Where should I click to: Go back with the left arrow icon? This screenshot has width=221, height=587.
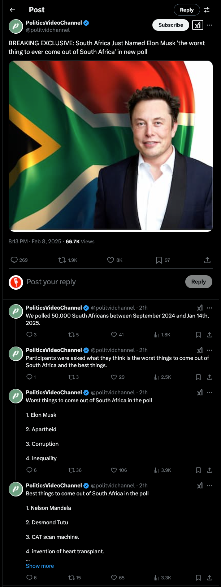(13, 10)
